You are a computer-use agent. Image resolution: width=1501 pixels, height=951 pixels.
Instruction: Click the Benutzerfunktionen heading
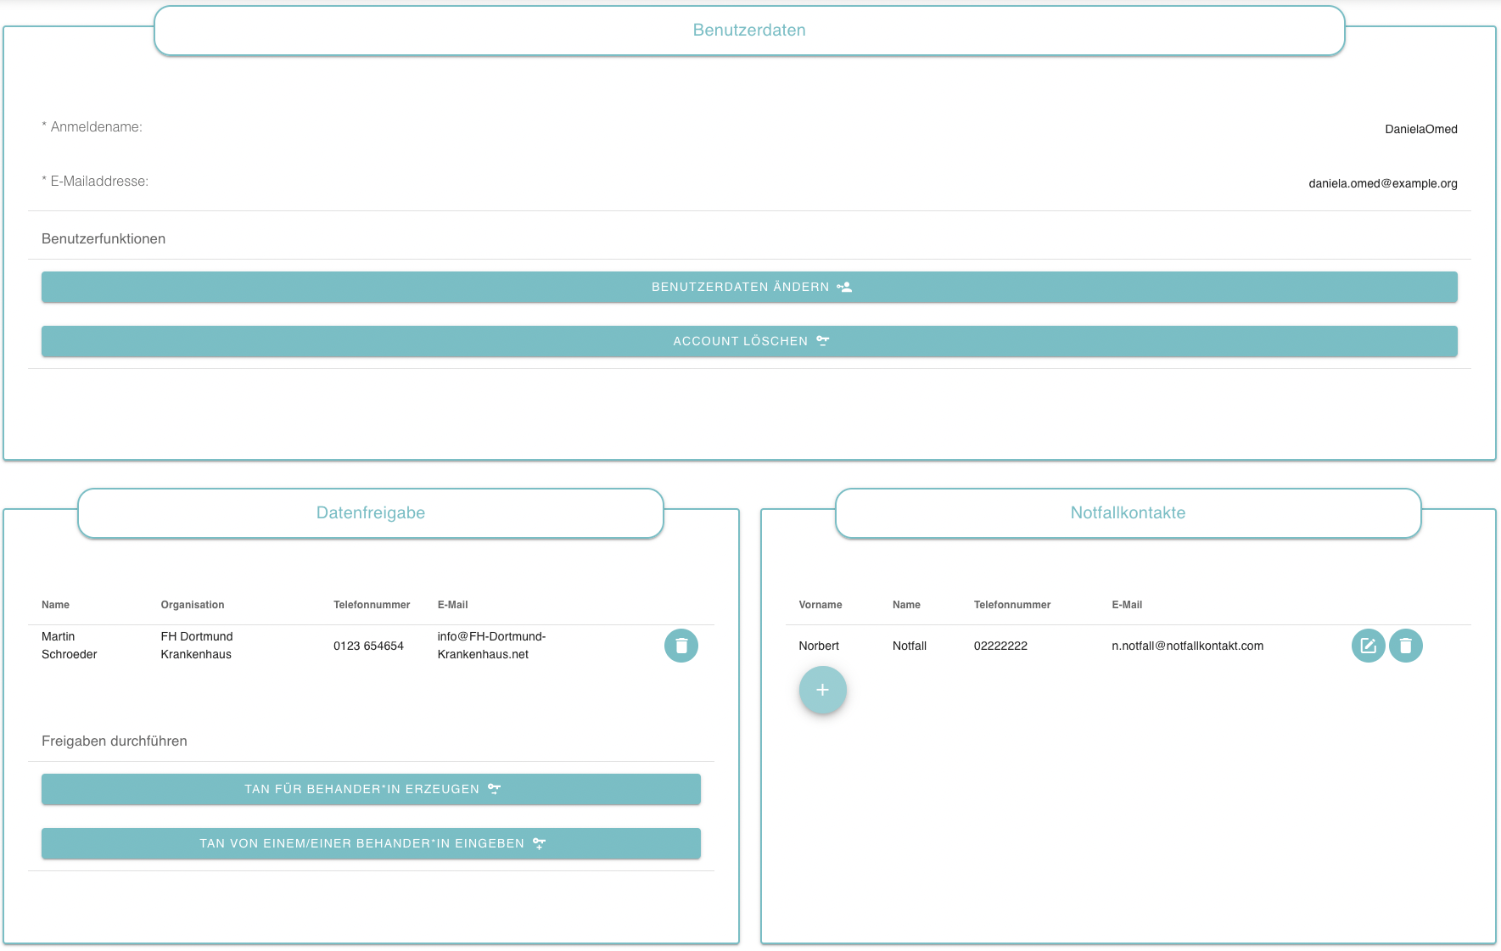[104, 239]
